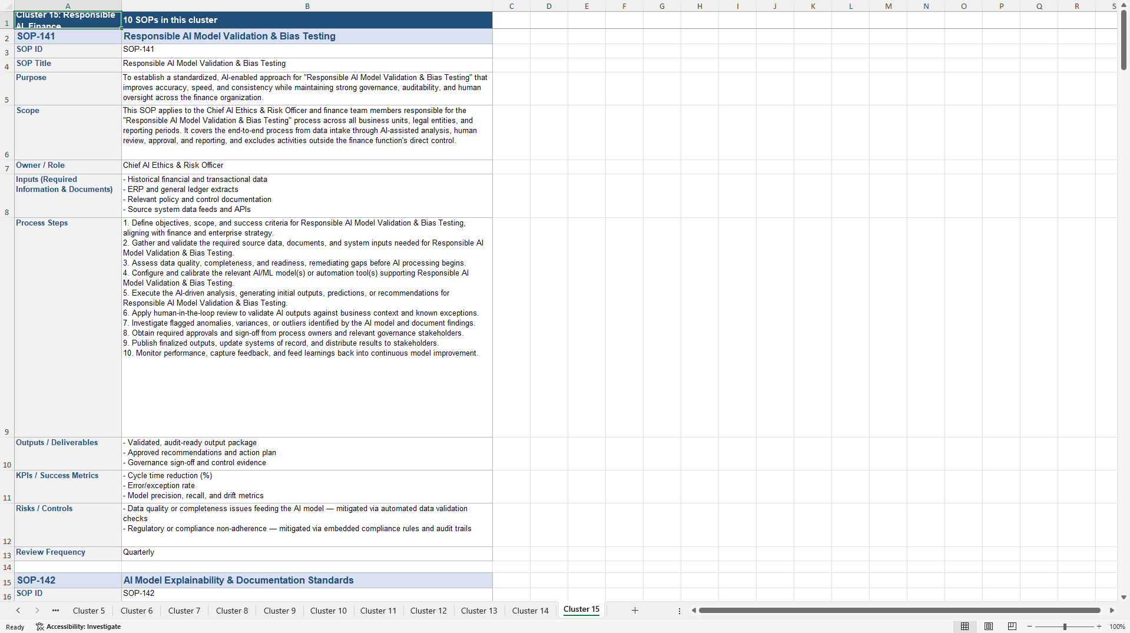Viewport: 1130px width, 633px height.
Task: Open the Cluster 9 sheet tab
Action: pos(280,611)
